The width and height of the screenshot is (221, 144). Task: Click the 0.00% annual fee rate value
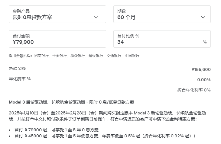[204, 80]
